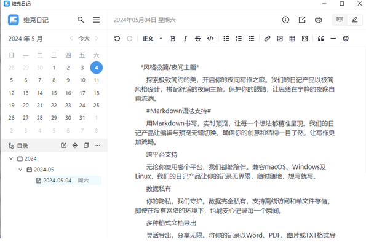The width and height of the screenshot is (366, 242).
Task: Insert an image
Action: coord(280,39)
